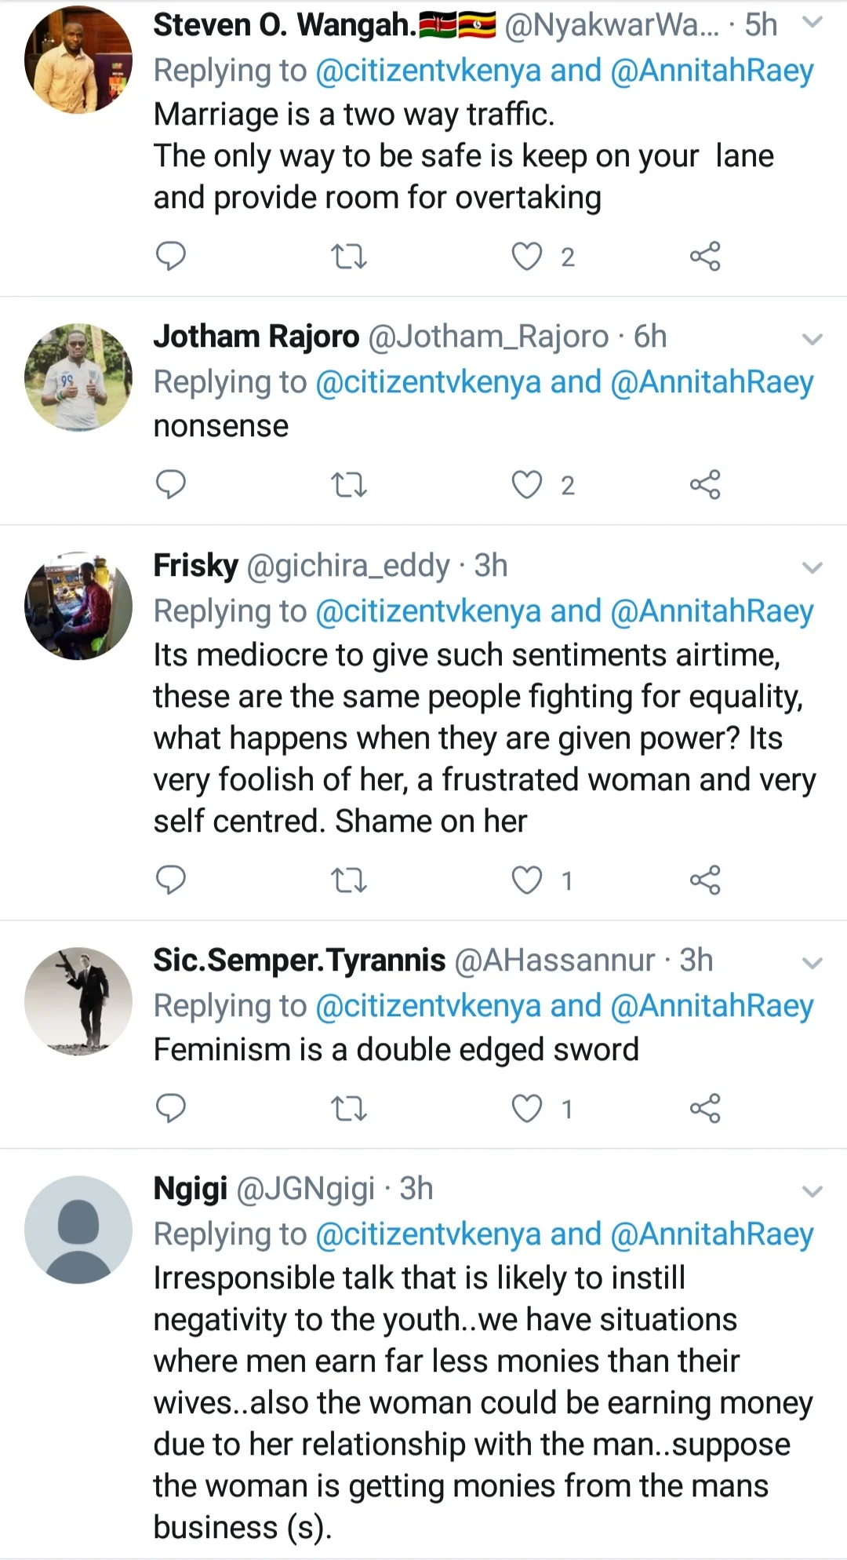The height and width of the screenshot is (1560, 847).
Task: Retweet the "Feminism is a double edged sword" tweet
Action: click(x=349, y=1109)
